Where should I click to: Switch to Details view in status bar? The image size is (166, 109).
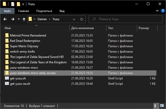(156, 106)
